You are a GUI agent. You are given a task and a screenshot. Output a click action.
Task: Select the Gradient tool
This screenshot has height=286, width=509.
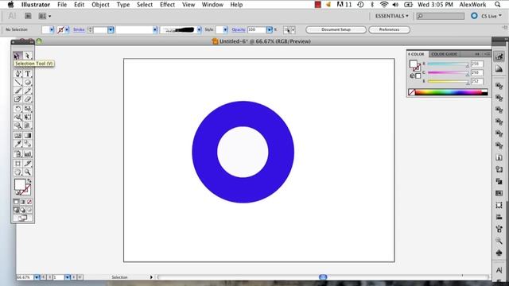(x=28, y=136)
